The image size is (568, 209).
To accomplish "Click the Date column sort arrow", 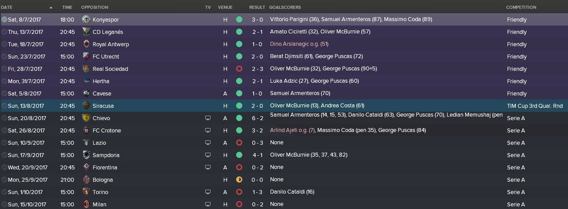I will pyautogui.click(x=51, y=7).
